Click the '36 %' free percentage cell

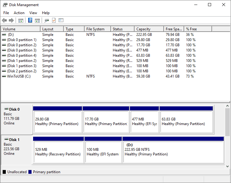(x=190, y=35)
